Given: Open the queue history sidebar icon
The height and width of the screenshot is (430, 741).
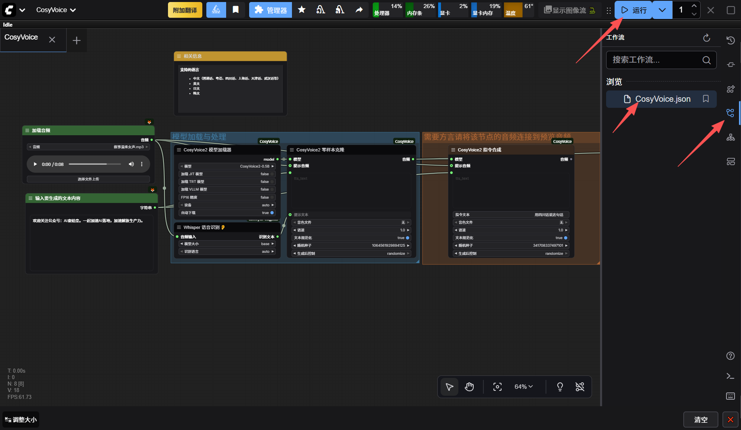Looking at the screenshot, I should (x=731, y=40).
